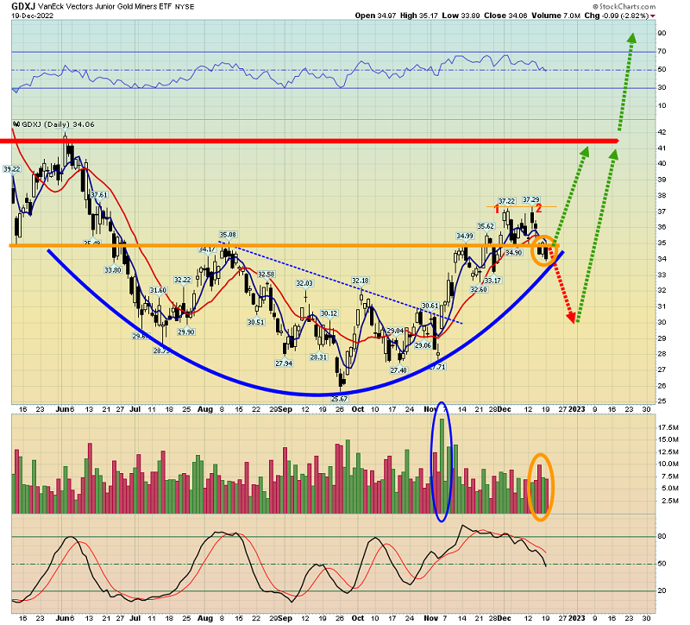Click the 35.62 price label
This screenshot has height=625, width=690.
tap(486, 226)
